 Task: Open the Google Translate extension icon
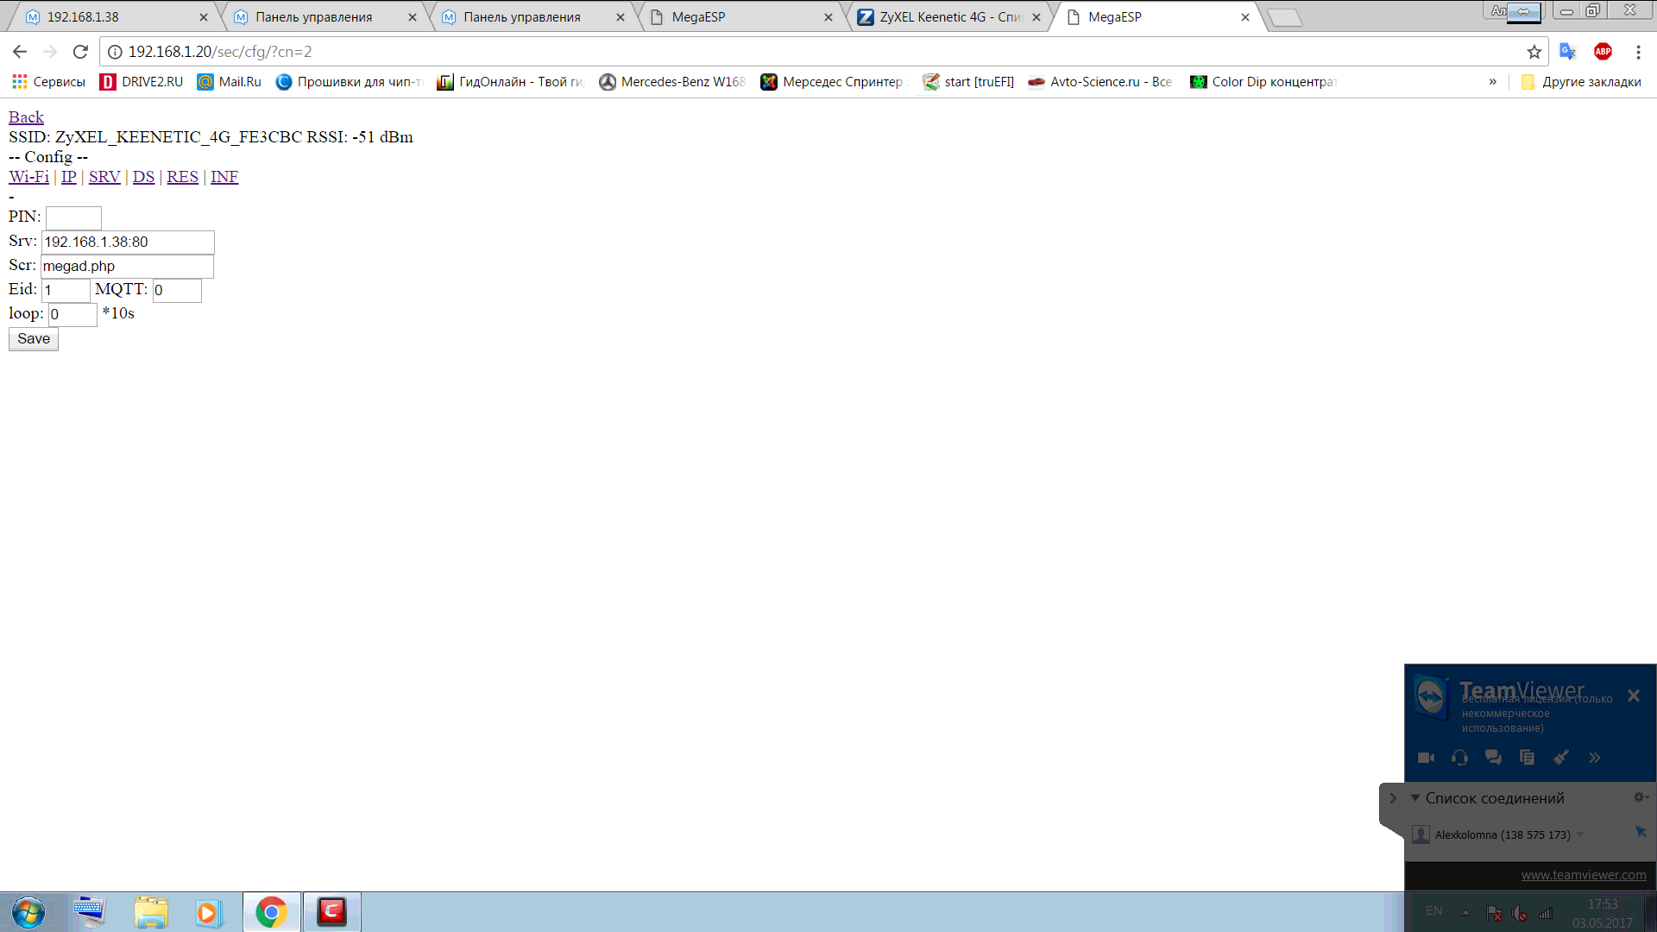[x=1569, y=52]
